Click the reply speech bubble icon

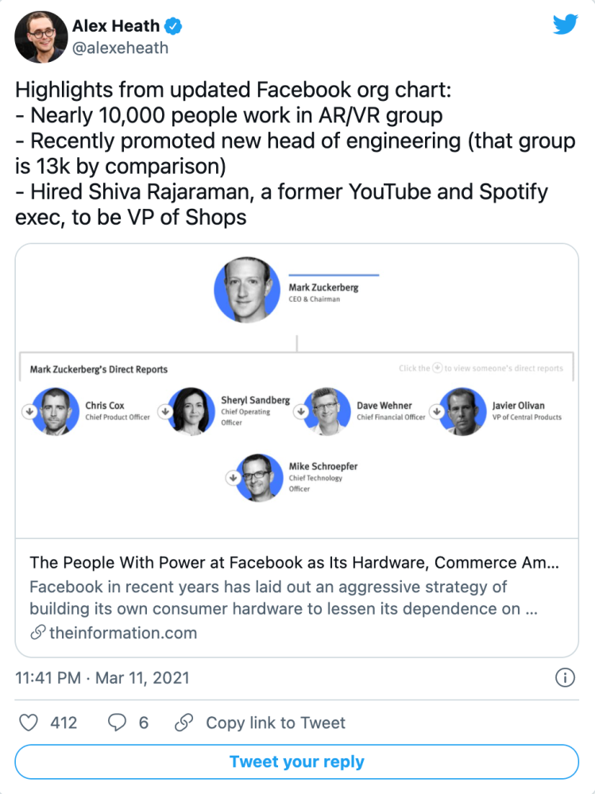[x=117, y=723]
